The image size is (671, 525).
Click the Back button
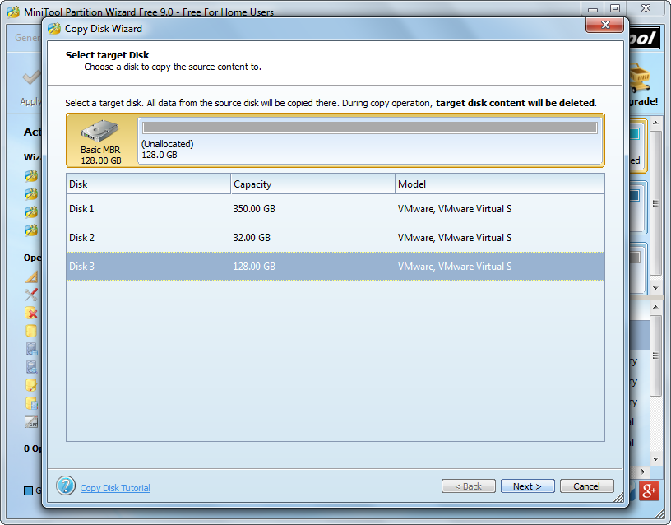pos(468,486)
